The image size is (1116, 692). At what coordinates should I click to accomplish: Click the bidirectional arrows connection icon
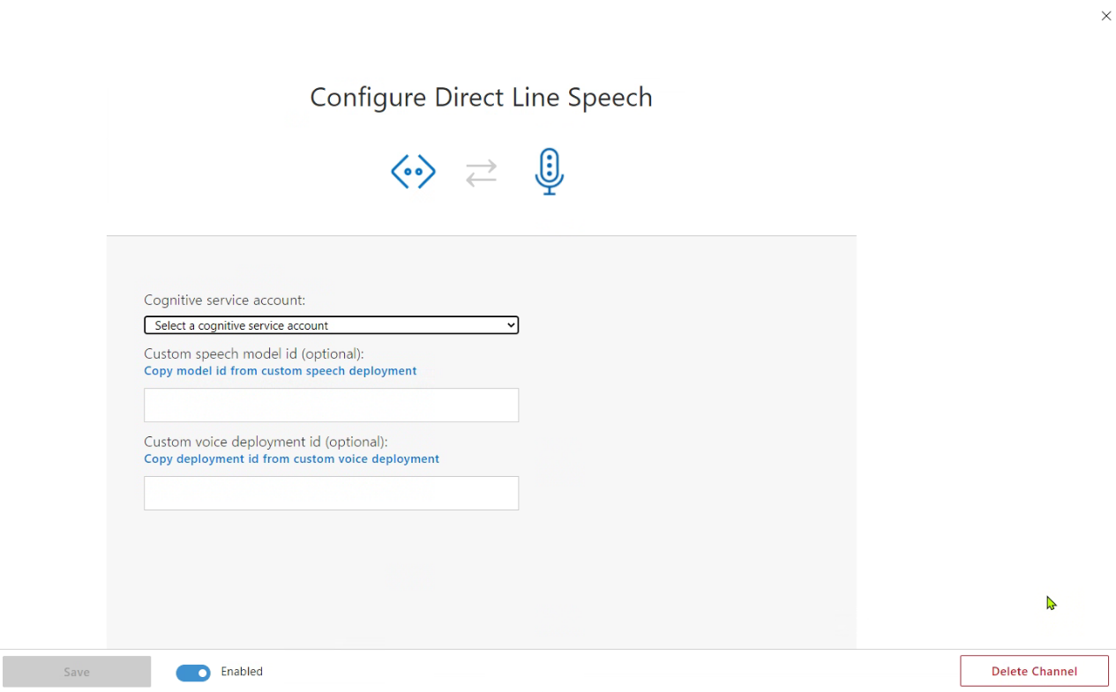point(481,172)
